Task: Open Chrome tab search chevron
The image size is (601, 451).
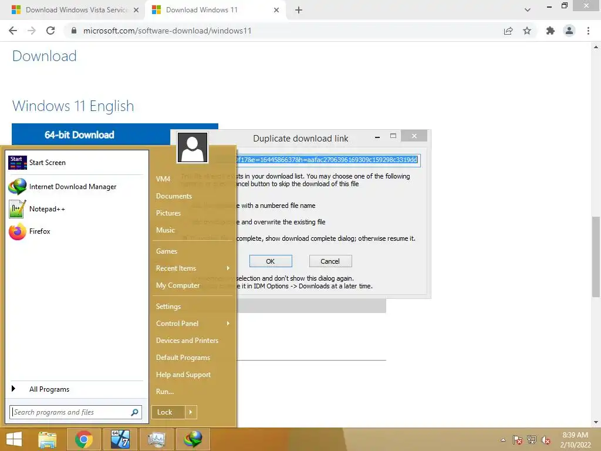Action: point(528,10)
